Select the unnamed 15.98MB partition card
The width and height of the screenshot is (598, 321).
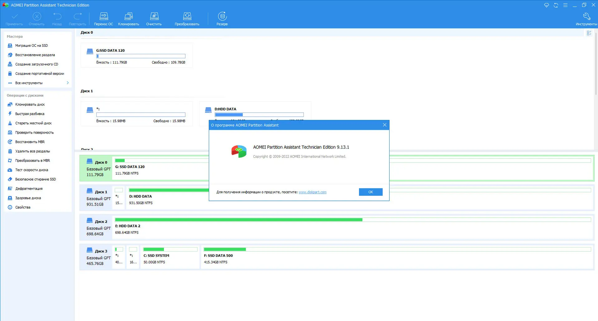tap(136, 114)
